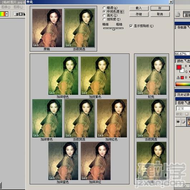Click the 精细/粗糙 slider handle
This screenshot has height=190, width=190.
point(114,29)
